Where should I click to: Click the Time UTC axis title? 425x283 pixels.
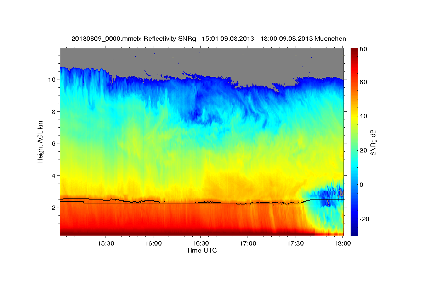[x=202, y=250]
